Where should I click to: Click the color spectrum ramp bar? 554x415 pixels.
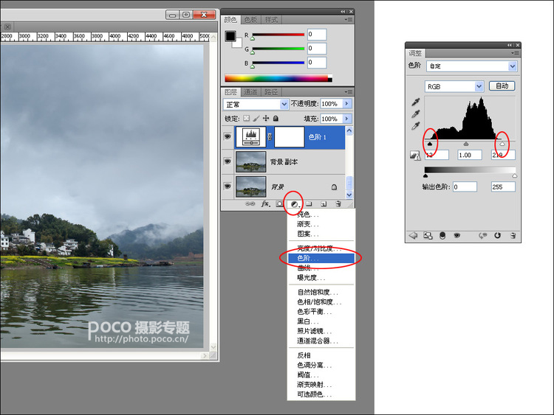pos(278,78)
